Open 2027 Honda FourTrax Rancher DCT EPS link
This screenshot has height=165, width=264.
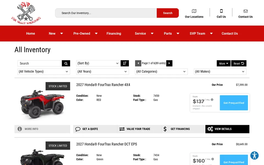point(107,144)
